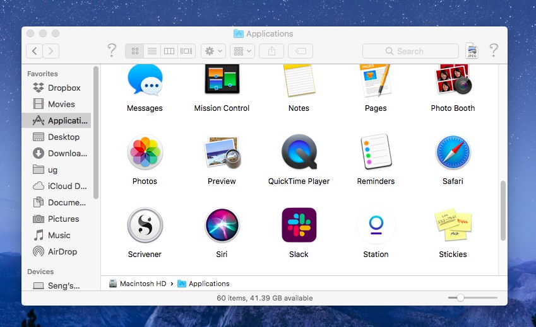Image resolution: width=536 pixels, height=327 pixels.
Task: Open the Messages app icon
Action: [145, 80]
